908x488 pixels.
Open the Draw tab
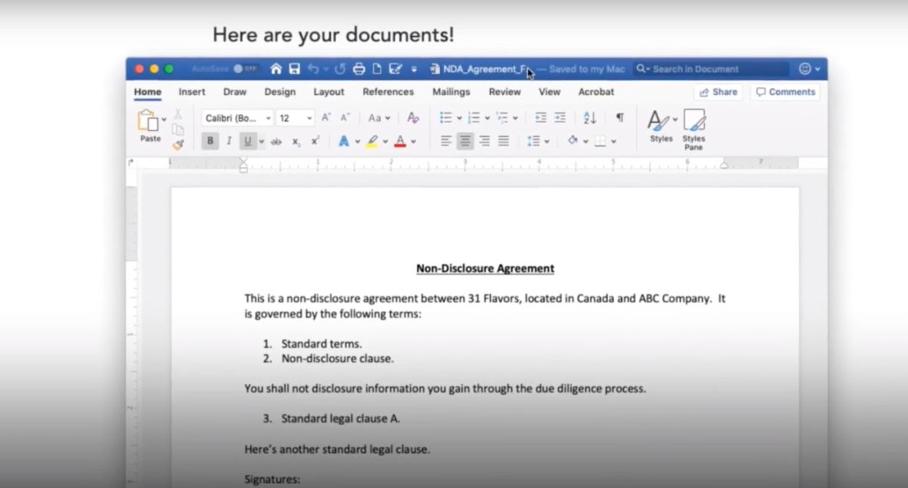pos(235,92)
